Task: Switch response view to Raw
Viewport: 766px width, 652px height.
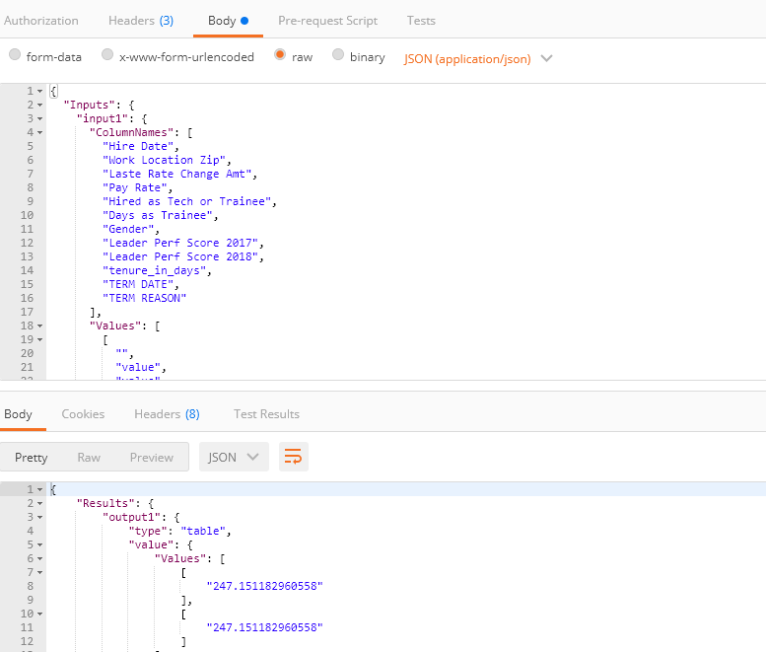Action: click(x=89, y=458)
